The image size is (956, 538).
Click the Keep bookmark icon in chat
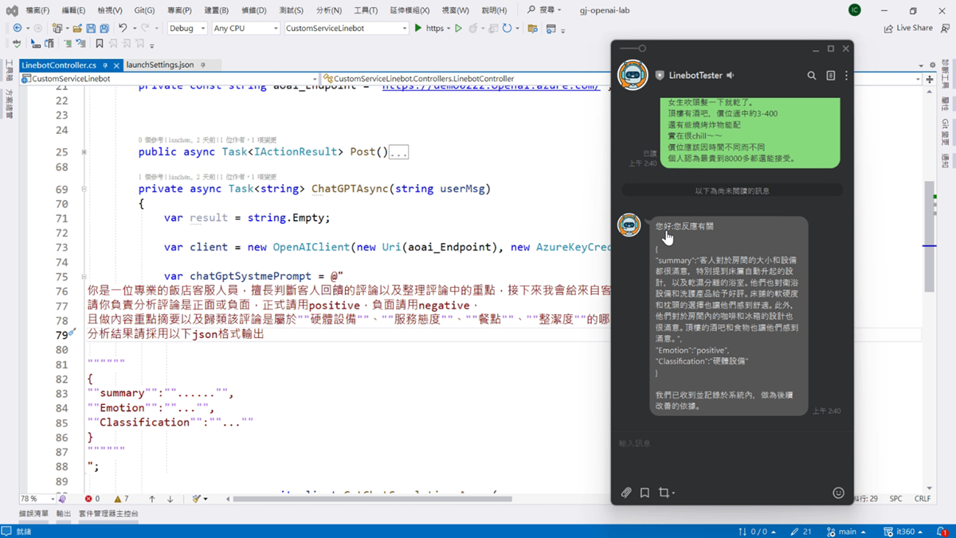pyautogui.click(x=645, y=493)
